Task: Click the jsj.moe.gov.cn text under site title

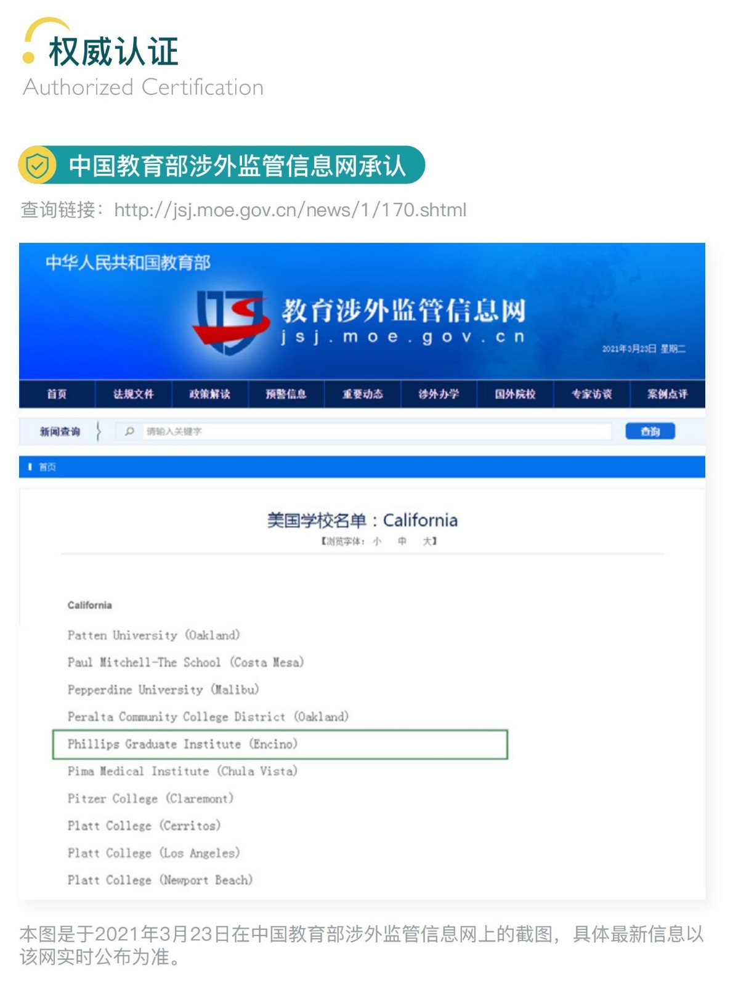Action: pyautogui.click(x=403, y=337)
